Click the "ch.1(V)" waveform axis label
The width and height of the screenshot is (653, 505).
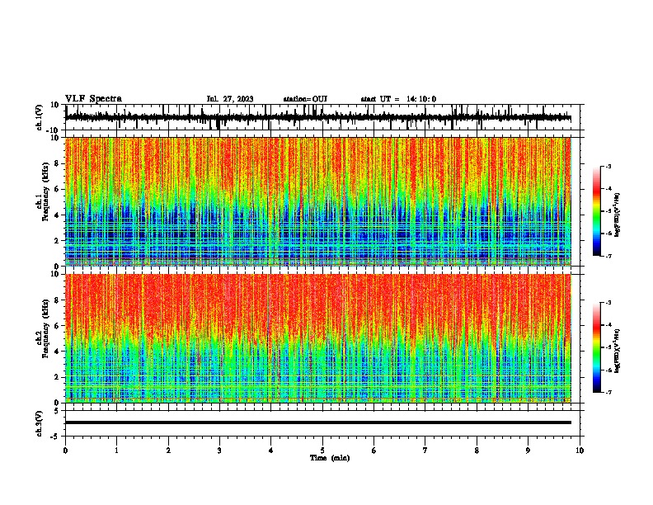(x=40, y=117)
